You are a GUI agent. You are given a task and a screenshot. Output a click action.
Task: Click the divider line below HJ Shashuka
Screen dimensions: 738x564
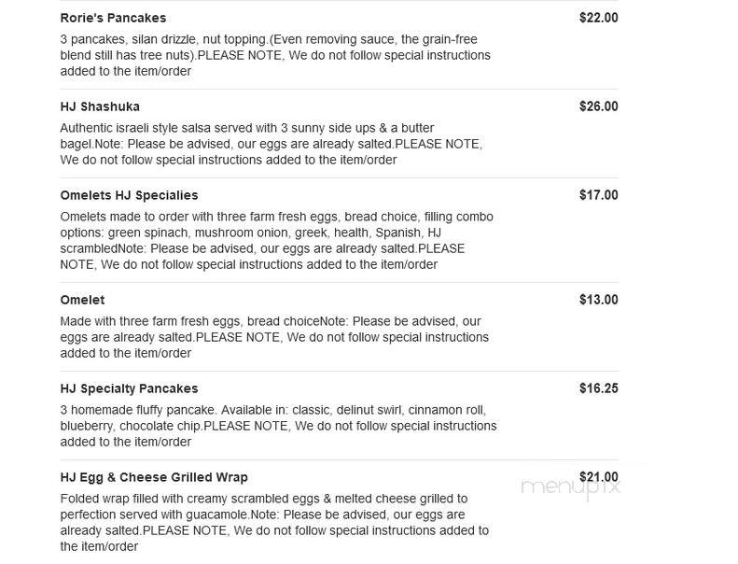[x=339, y=177]
